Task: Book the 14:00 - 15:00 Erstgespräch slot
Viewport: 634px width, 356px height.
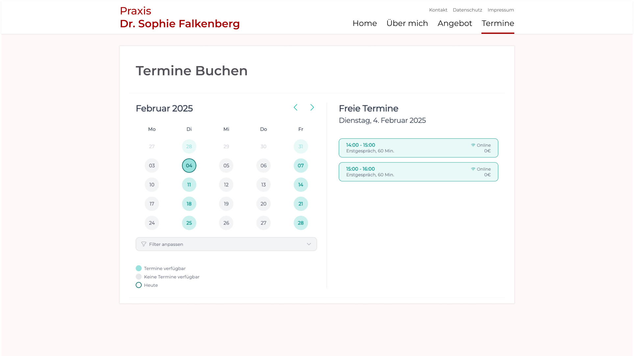Action: [418, 148]
